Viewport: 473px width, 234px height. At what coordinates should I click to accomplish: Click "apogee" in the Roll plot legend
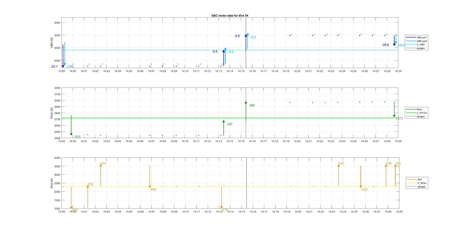(417, 187)
